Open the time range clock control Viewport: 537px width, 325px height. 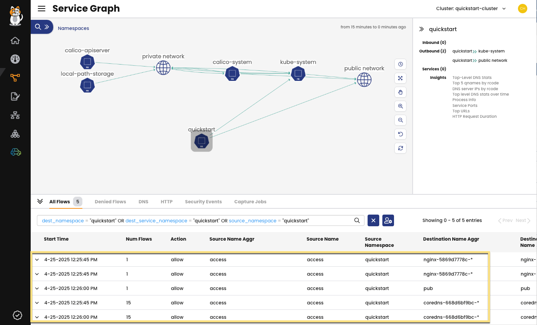click(x=400, y=64)
